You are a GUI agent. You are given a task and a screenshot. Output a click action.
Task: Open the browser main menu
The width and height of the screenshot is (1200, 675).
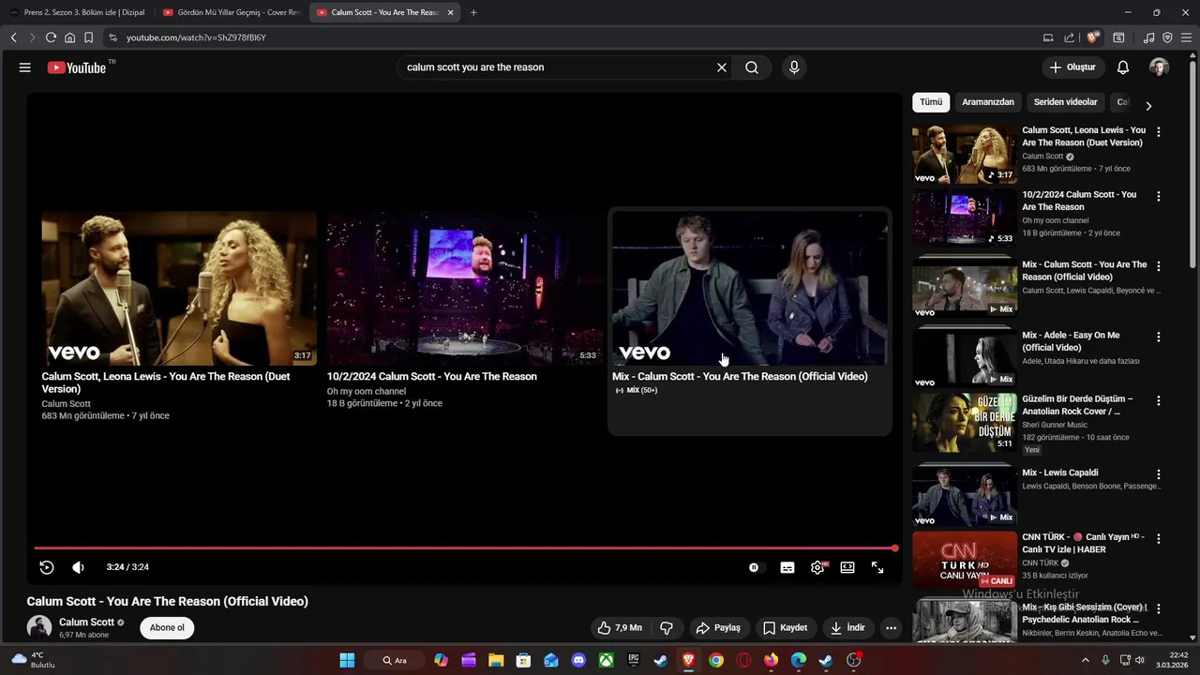point(1188,37)
